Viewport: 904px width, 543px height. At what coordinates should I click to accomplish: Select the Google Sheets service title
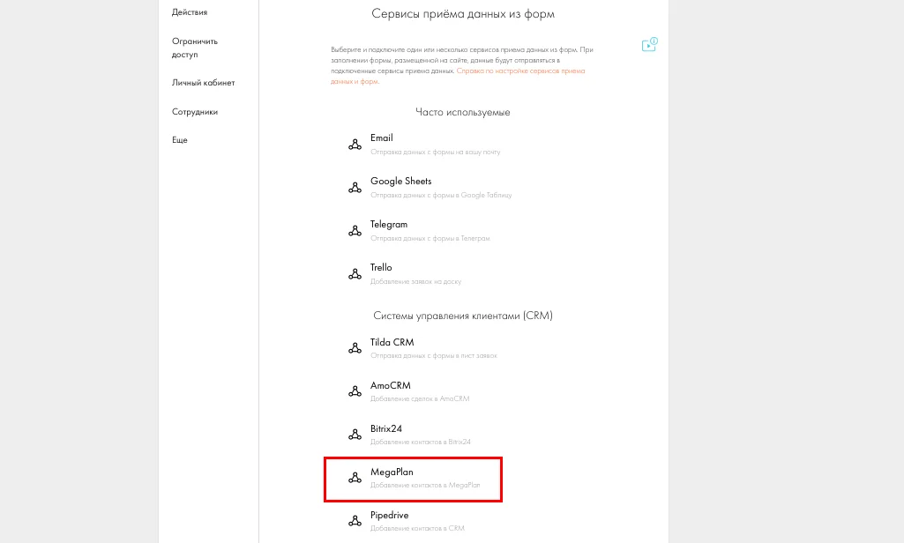tap(400, 181)
